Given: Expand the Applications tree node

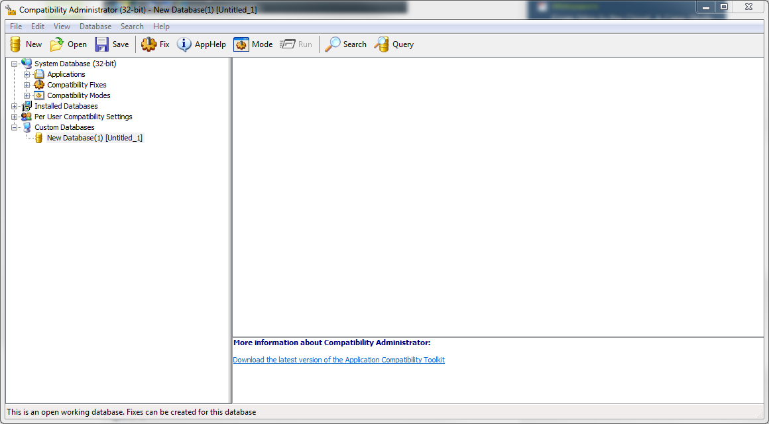Looking at the screenshot, I should tap(27, 74).
